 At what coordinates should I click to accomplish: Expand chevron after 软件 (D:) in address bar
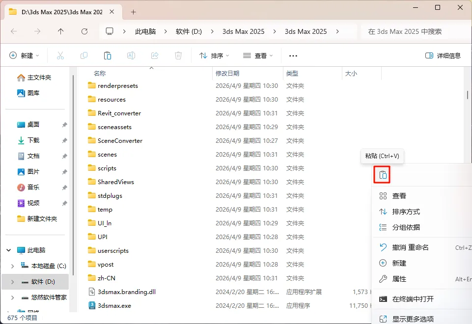pos(212,31)
